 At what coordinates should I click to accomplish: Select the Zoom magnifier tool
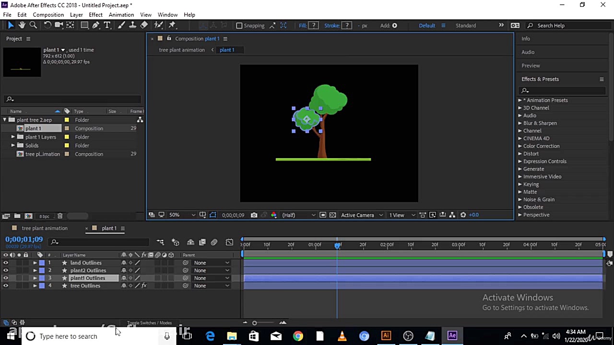coord(33,25)
